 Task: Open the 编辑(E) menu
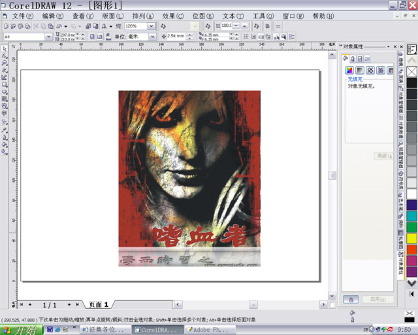tap(53, 16)
